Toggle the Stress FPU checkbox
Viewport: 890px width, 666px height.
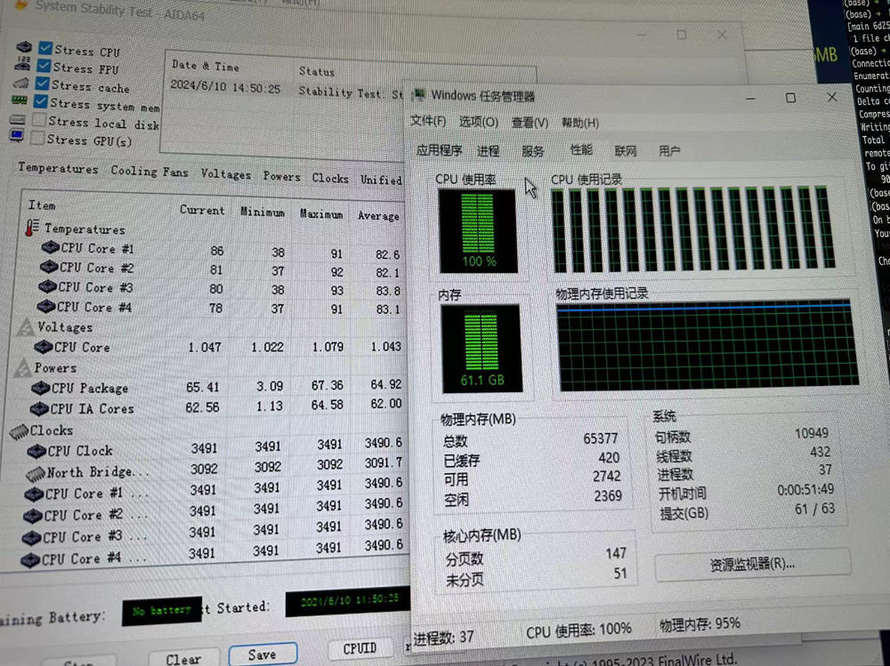point(44,66)
